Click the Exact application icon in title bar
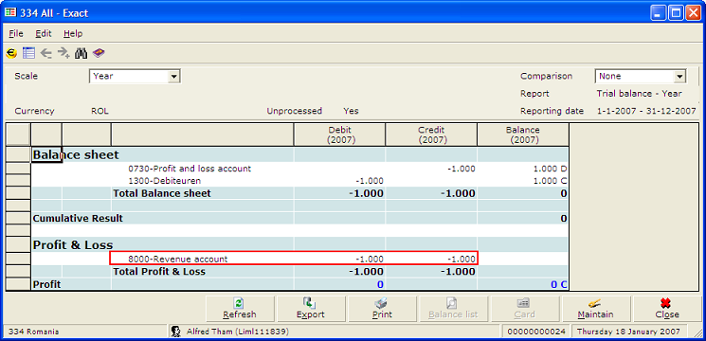The image size is (706, 341). point(9,12)
